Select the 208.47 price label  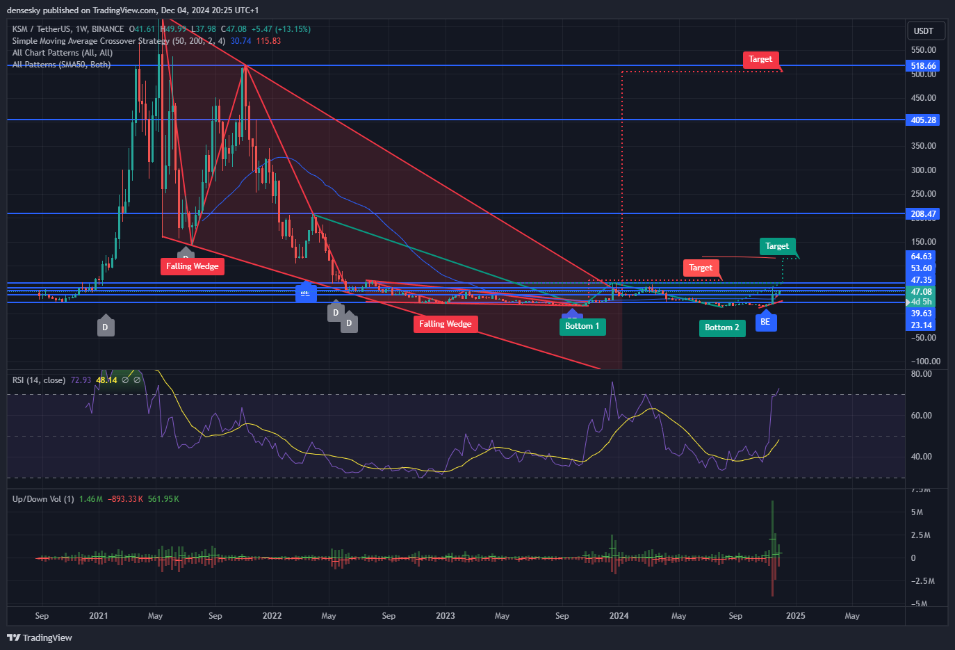pos(924,214)
